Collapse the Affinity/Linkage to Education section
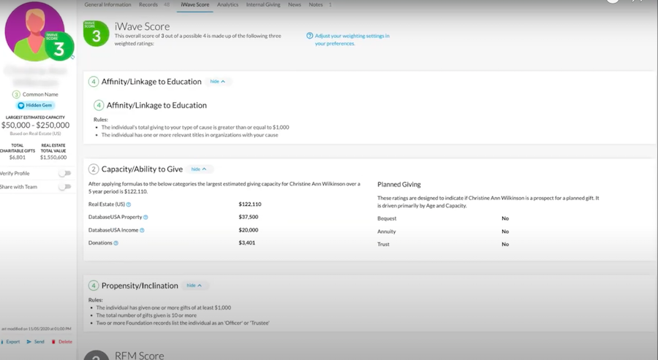658x360 pixels. click(x=217, y=81)
